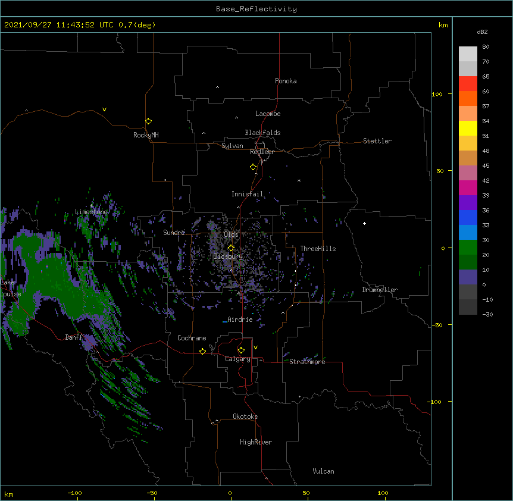This screenshot has height=501, width=513.
Task: Click the RockyMH city label
Action: (146, 135)
